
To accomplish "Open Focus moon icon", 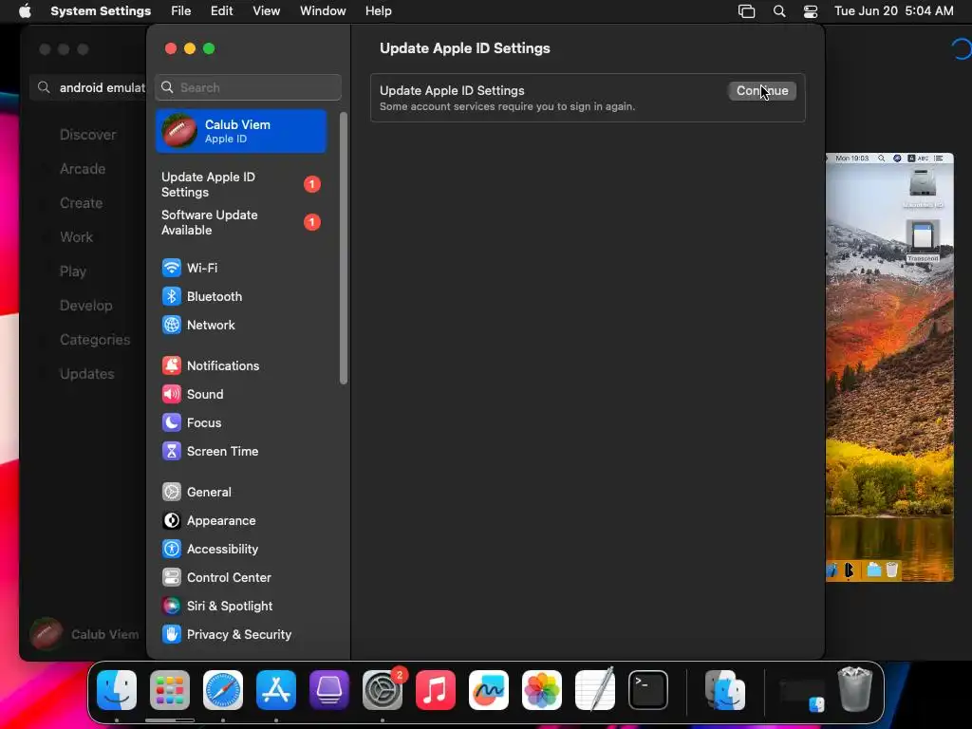I will click(x=172, y=422).
